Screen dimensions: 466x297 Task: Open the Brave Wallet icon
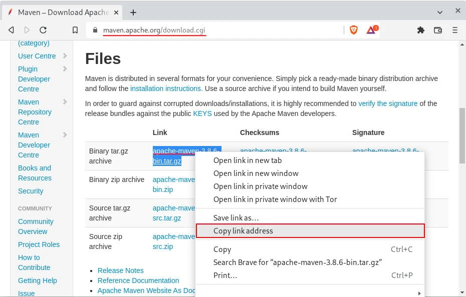[437, 30]
